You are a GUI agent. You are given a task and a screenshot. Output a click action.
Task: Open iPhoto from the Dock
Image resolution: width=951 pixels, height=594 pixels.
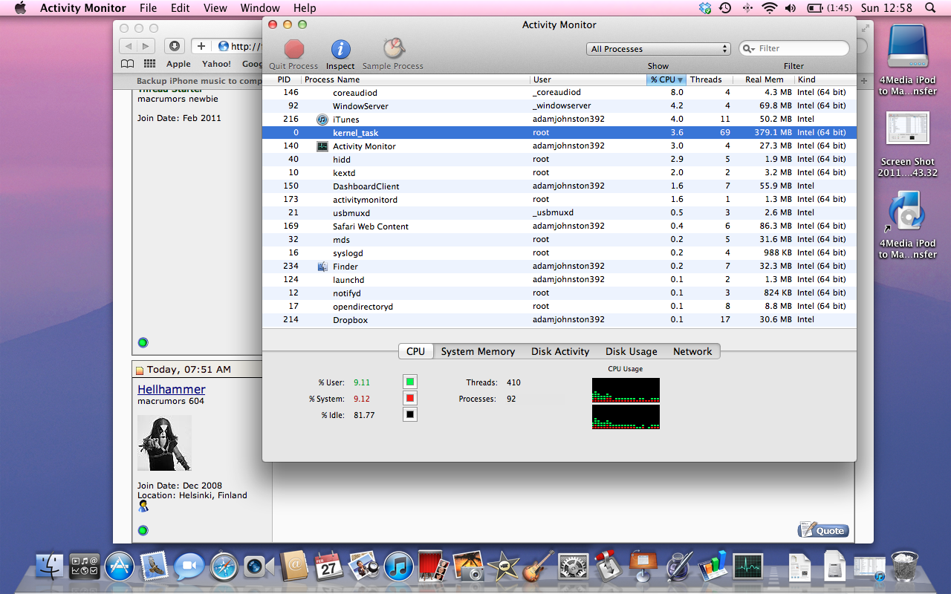pyautogui.click(x=468, y=567)
